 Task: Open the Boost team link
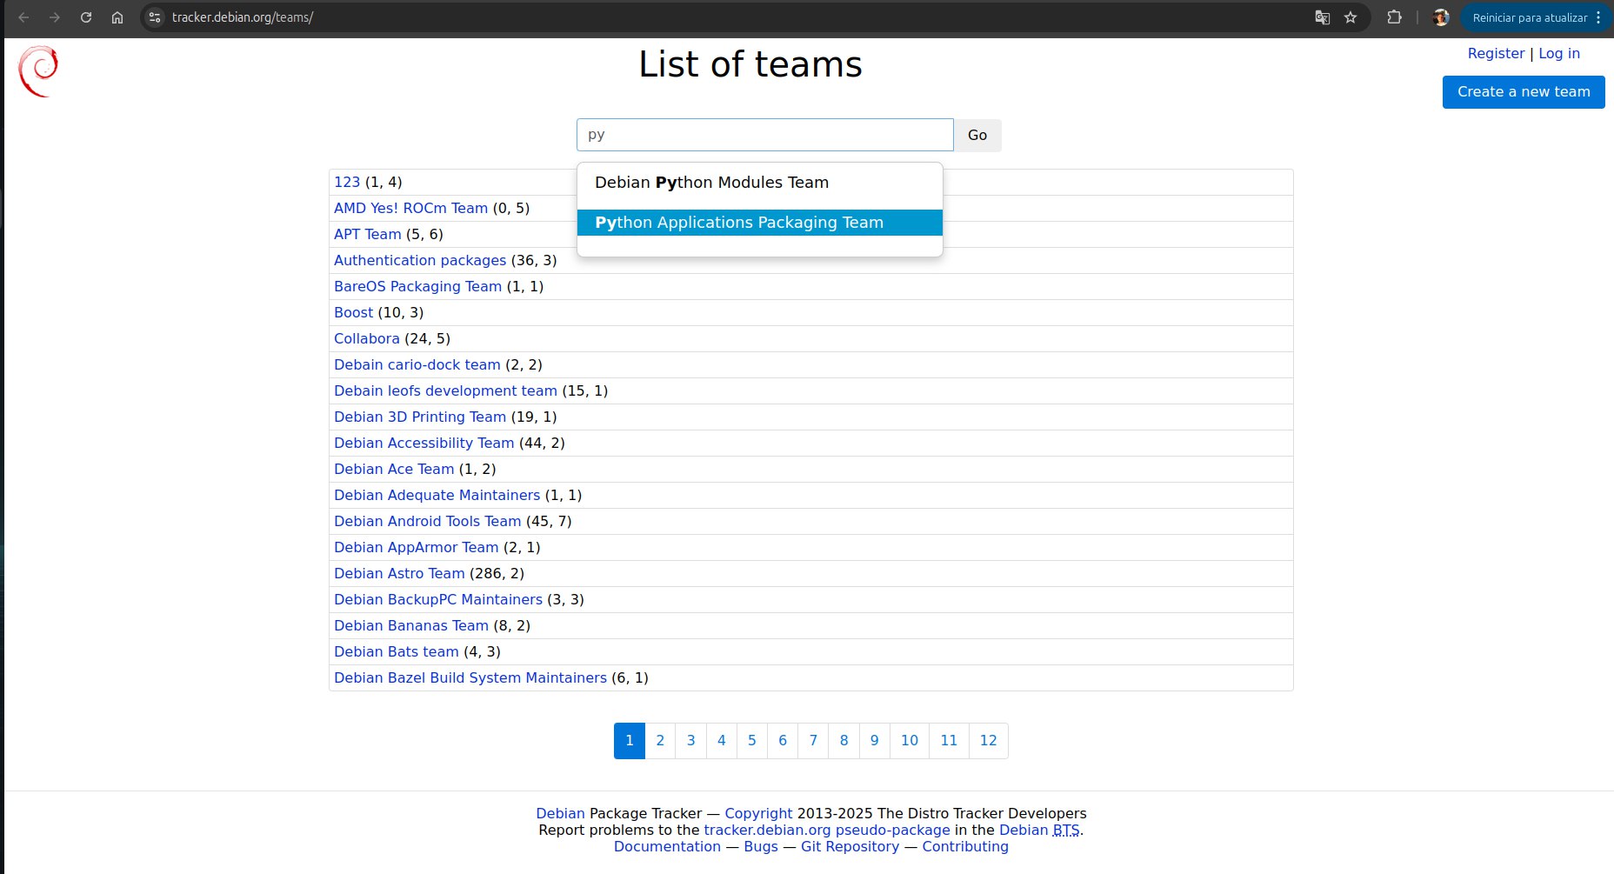pyautogui.click(x=353, y=312)
